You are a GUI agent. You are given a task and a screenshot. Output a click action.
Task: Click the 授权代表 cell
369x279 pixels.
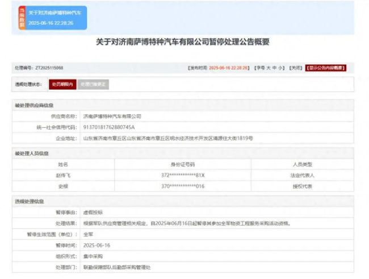pos(303,186)
